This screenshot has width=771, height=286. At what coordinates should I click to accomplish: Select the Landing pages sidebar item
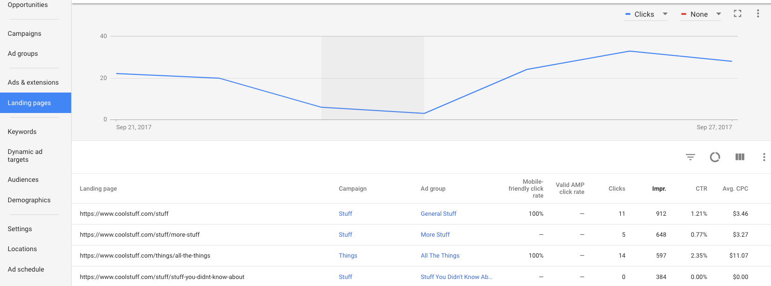(35, 103)
